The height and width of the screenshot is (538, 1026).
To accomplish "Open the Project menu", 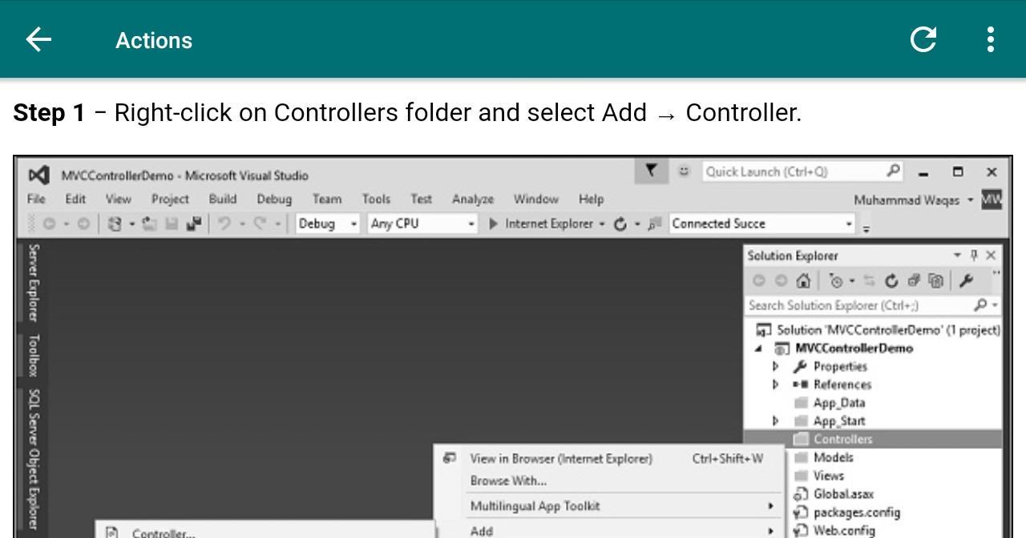I will (170, 199).
